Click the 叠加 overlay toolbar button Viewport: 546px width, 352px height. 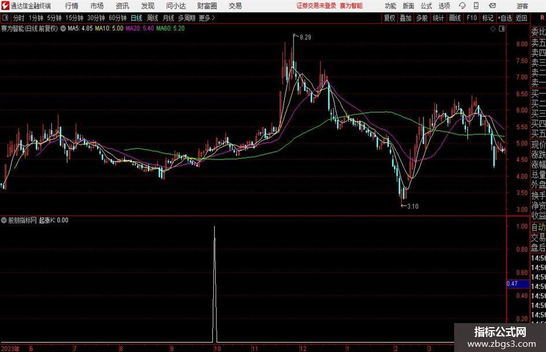coord(406,18)
